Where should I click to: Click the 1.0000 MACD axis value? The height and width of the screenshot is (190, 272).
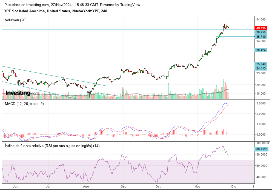261,124
